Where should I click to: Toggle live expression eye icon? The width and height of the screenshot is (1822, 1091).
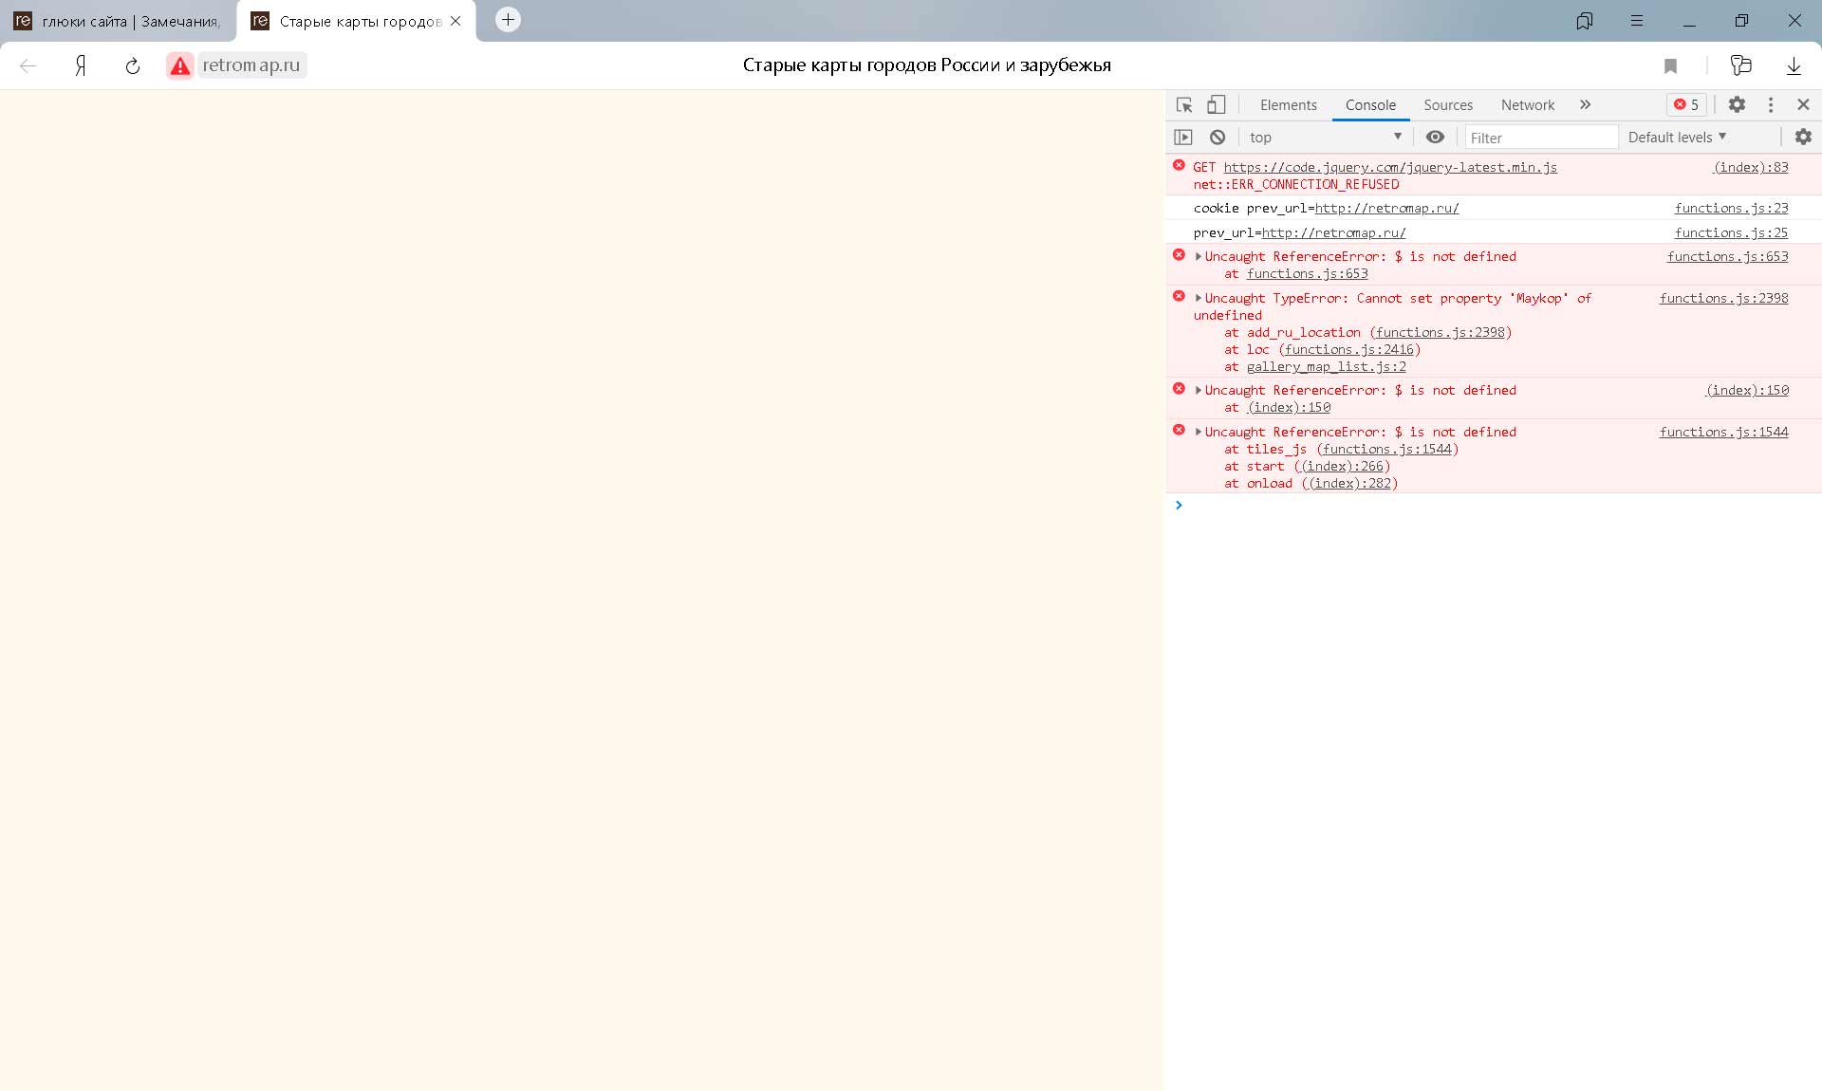tap(1435, 138)
